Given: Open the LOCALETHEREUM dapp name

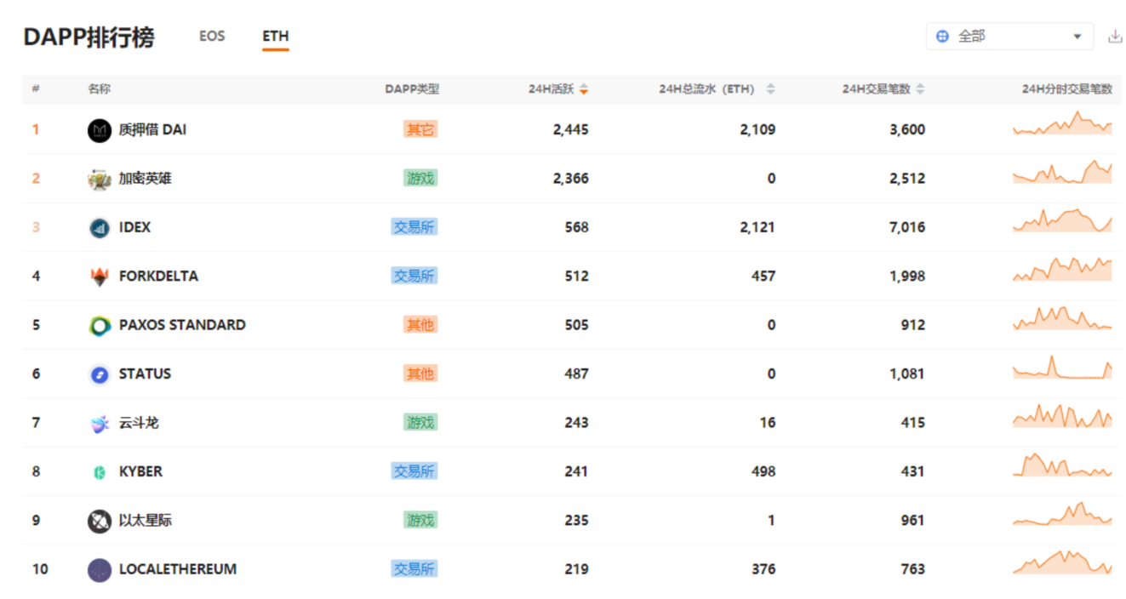Looking at the screenshot, I should click(x=178, y=569).
